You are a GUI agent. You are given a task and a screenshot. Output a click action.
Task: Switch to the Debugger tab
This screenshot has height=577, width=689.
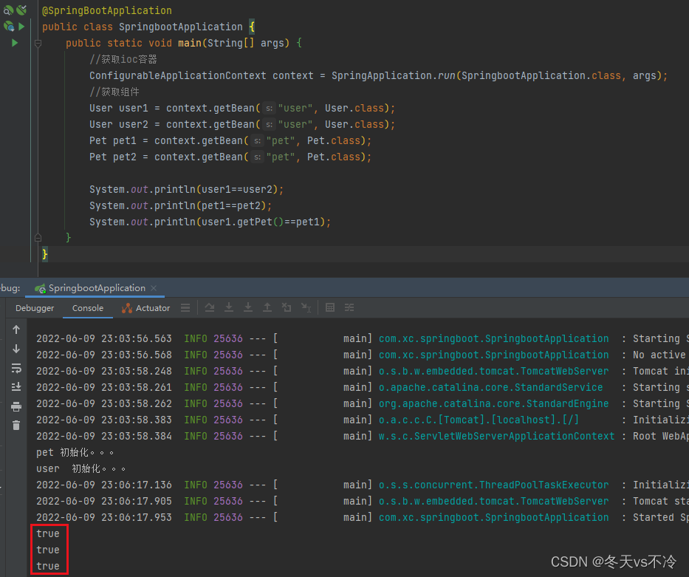click(x=35, y=308)
